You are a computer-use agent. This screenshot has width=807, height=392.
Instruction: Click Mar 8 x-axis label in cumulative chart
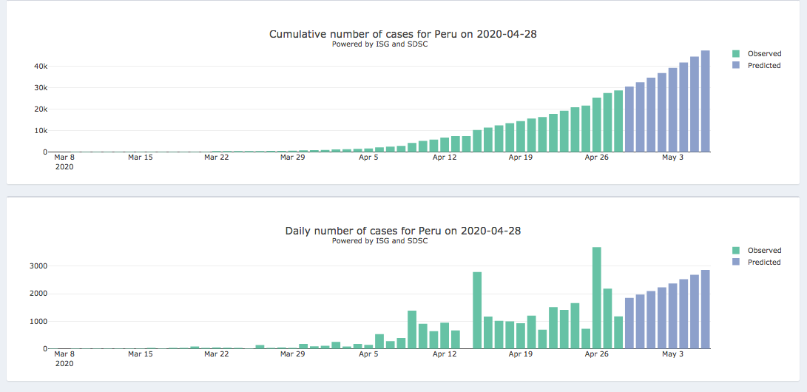click(64, 158)
